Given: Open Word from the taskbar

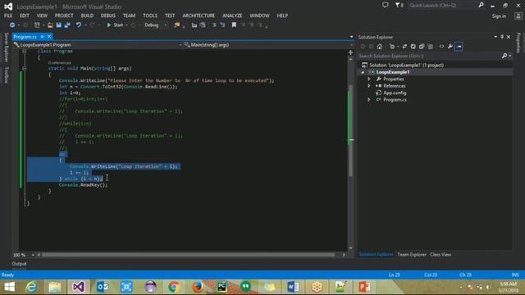Looking at the screenshot, I should [x=293, y=287].
